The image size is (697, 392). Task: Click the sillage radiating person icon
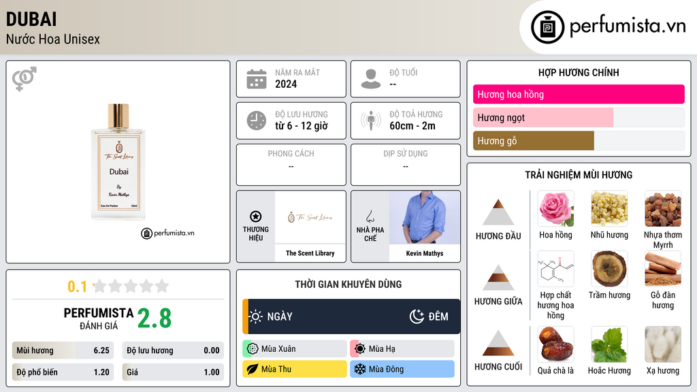click(x=371, y=120)
